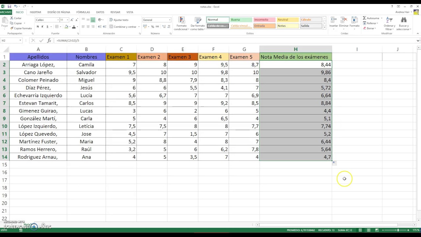
Task: Increase font size with the large A icon
Action: click(72, 20)
